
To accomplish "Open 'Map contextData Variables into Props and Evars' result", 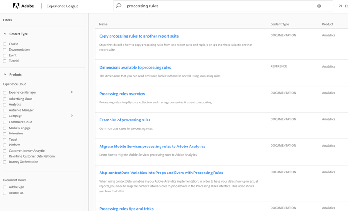I will point(161,173).
